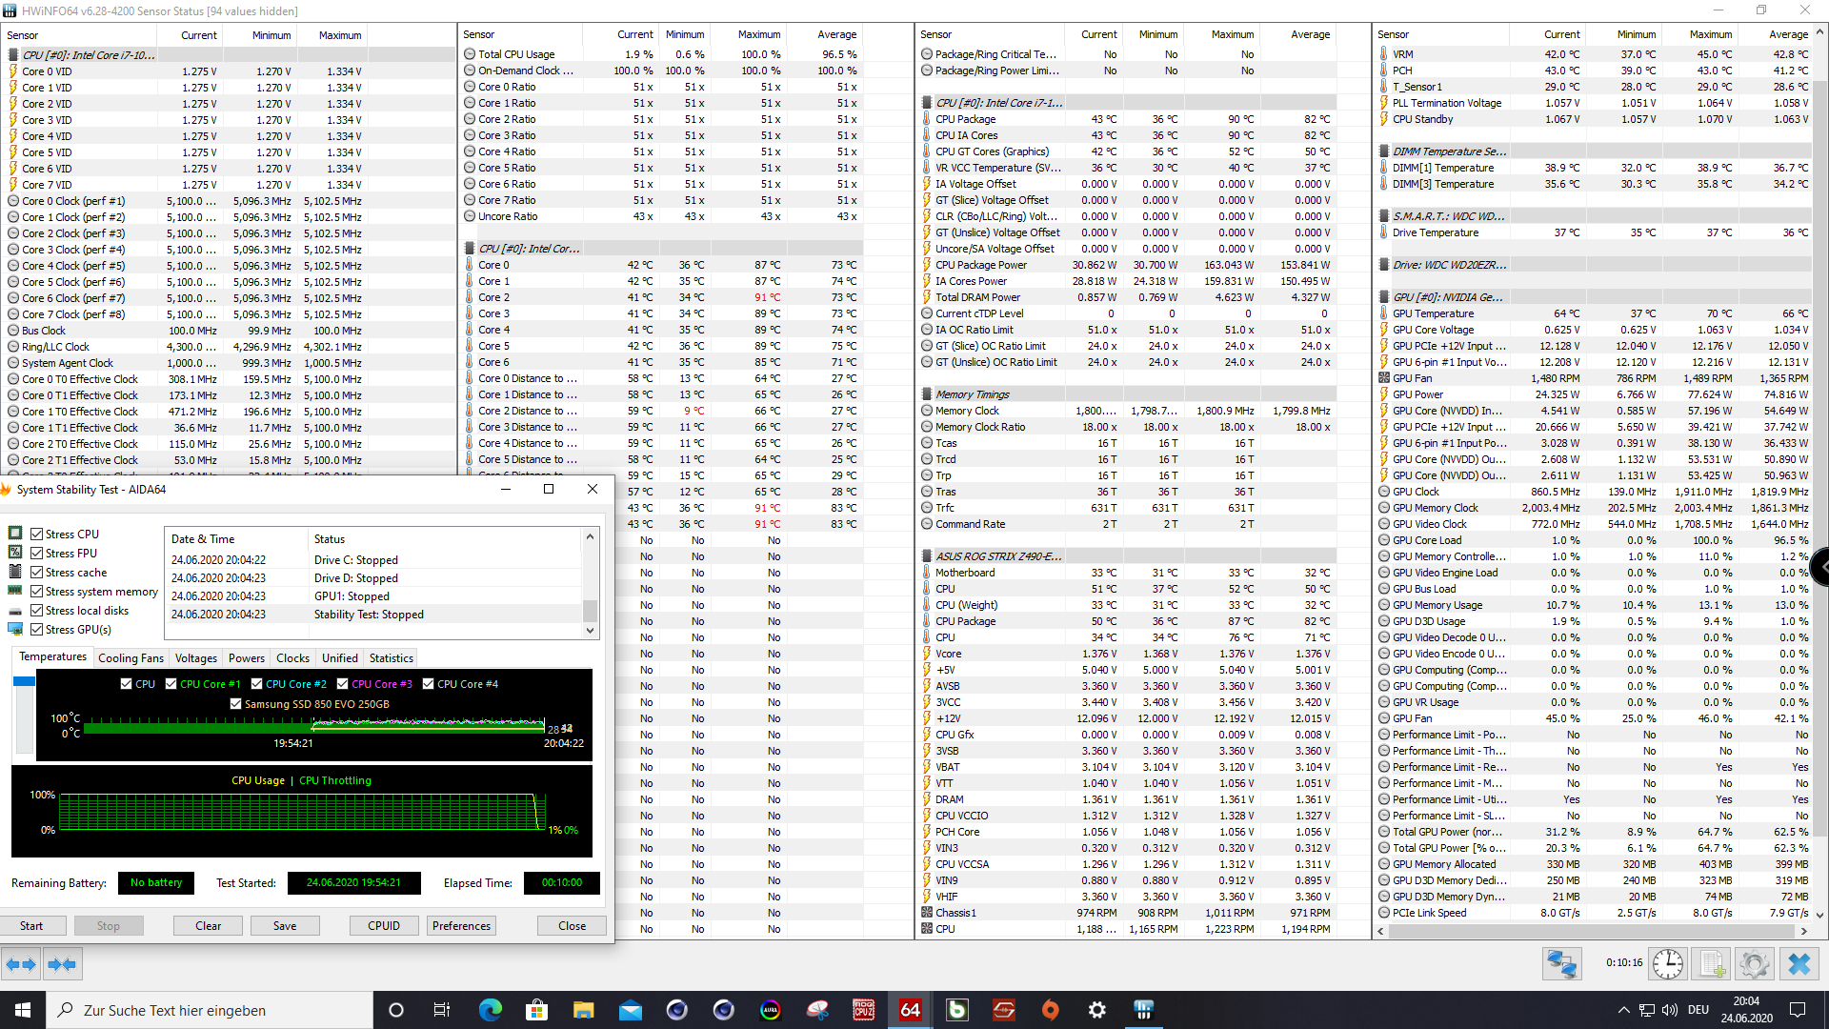Click the Start button in AIDA64
1829x1029 pixels.
point(31,926)
